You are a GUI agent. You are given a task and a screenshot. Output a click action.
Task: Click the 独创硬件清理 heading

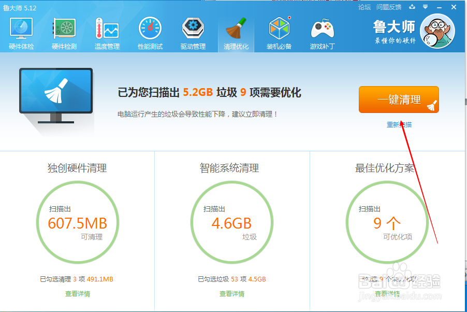77,168
